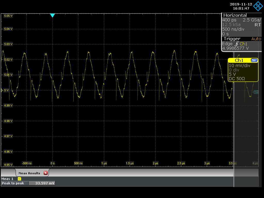The height and width of the screenshot is (198, 264).
Task: Click the 5 V offset value
Action: (232, 74)
